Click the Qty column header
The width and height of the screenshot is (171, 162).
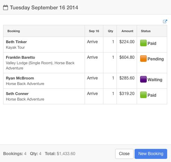(x=110, y=31)
